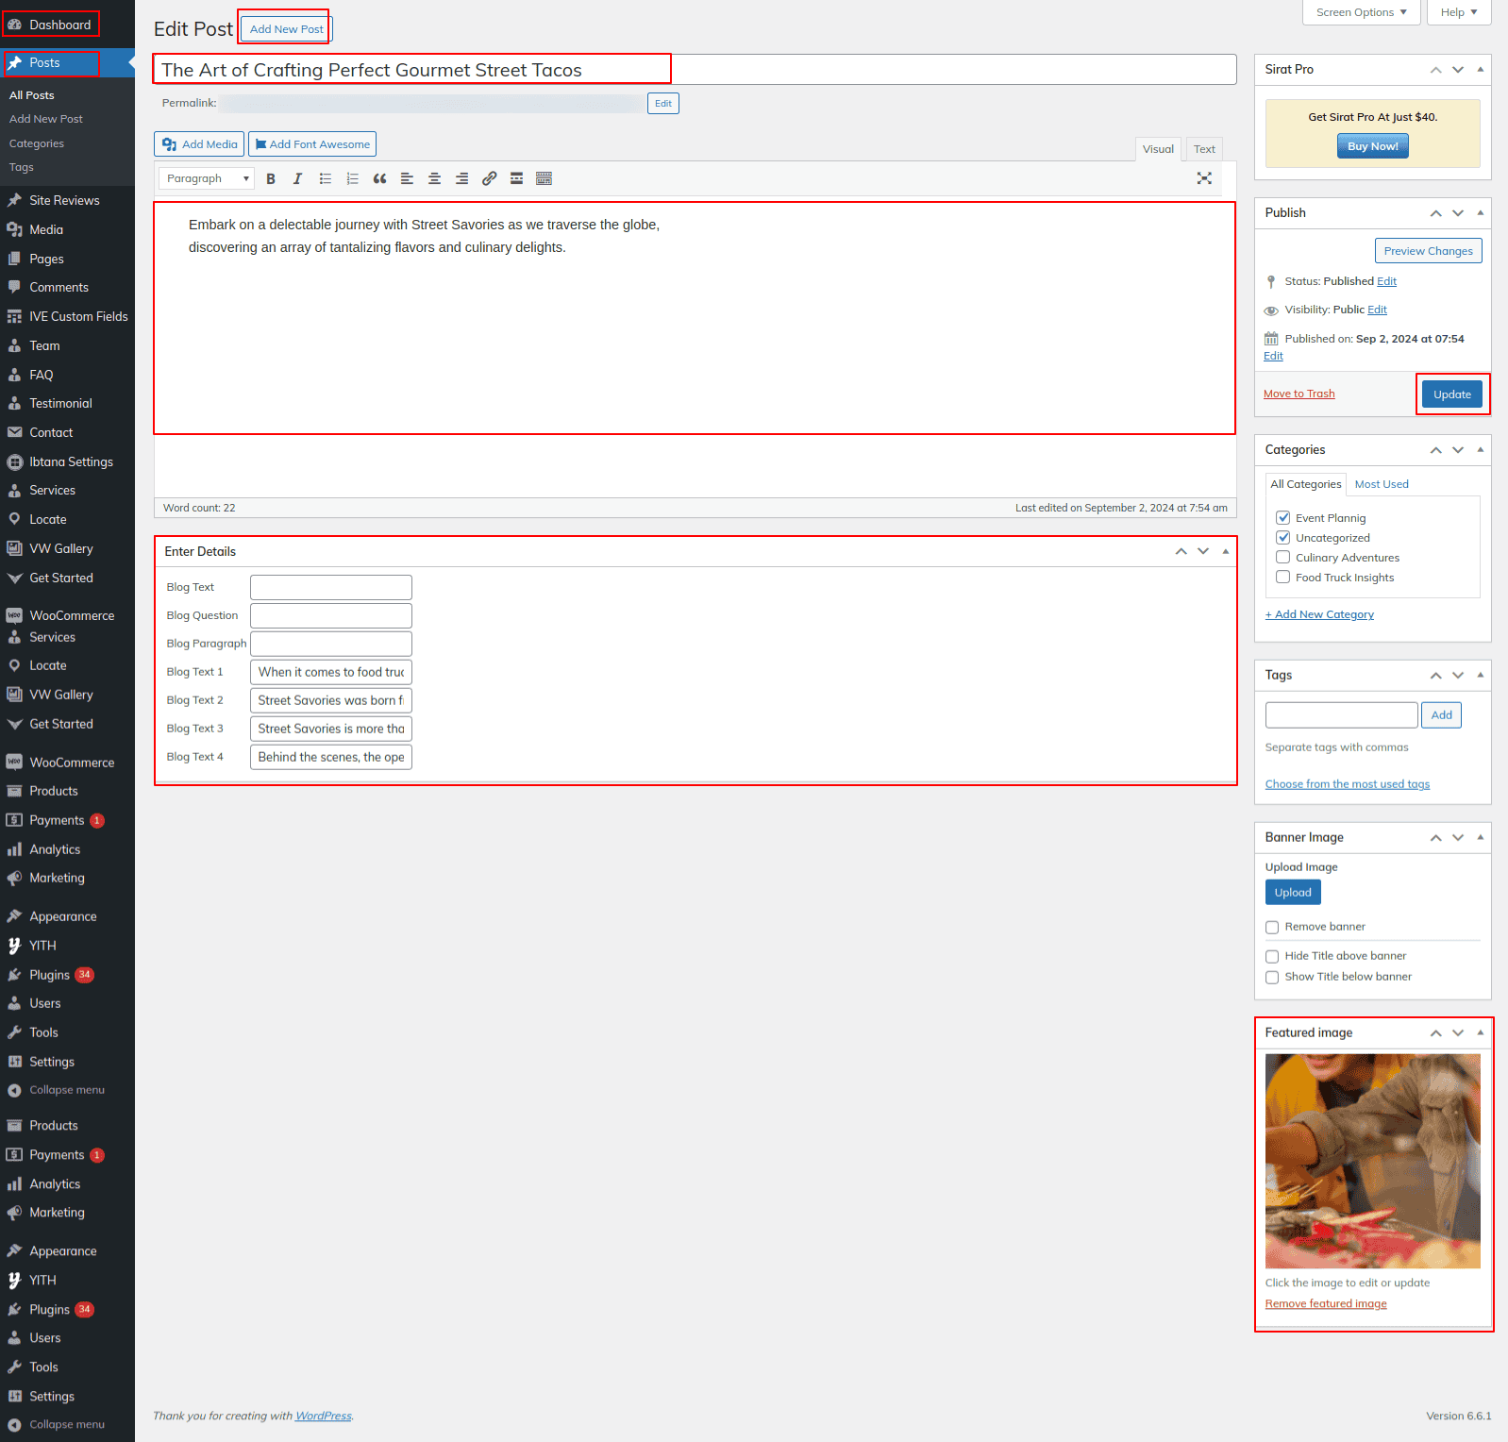Click Add Font Awesome button
This screenshot has height=1442, width=1508.
312,144
